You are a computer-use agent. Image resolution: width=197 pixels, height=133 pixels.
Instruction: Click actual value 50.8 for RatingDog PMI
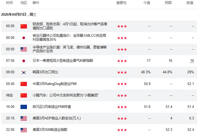coord(147,84)
